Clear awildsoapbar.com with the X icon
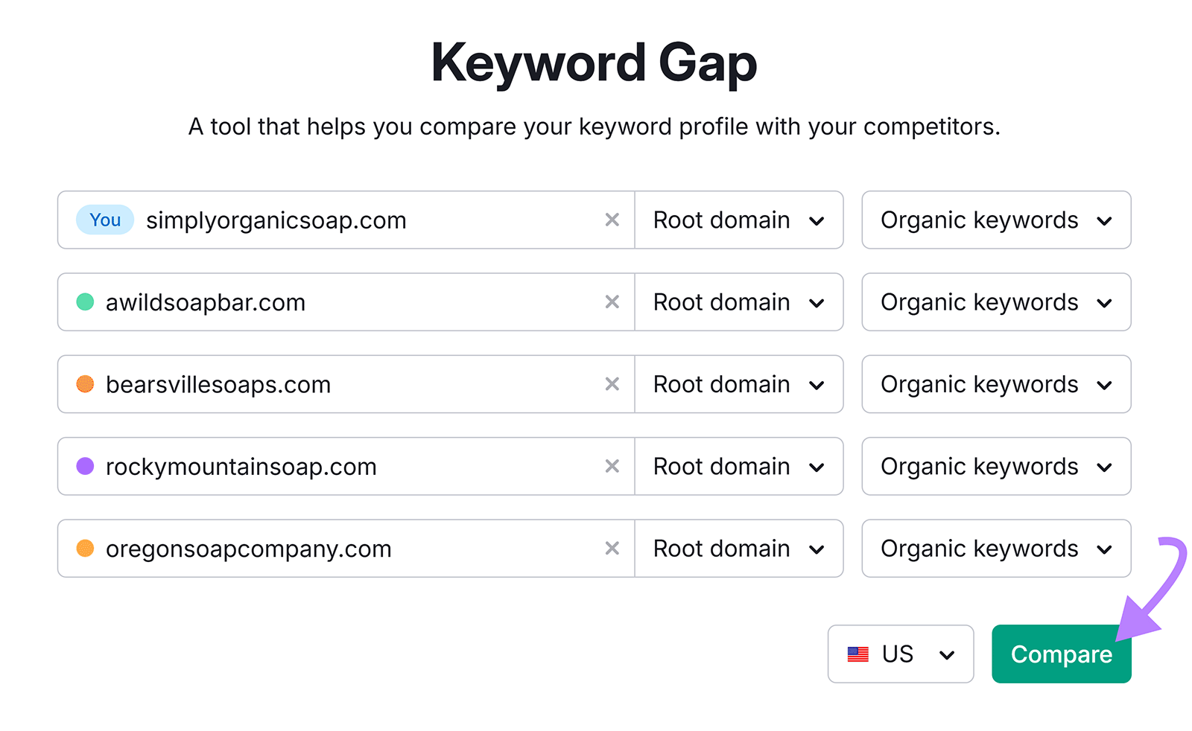Image resolution: width=1192 pixels, height=731 pixels. [x=612, y=302]
